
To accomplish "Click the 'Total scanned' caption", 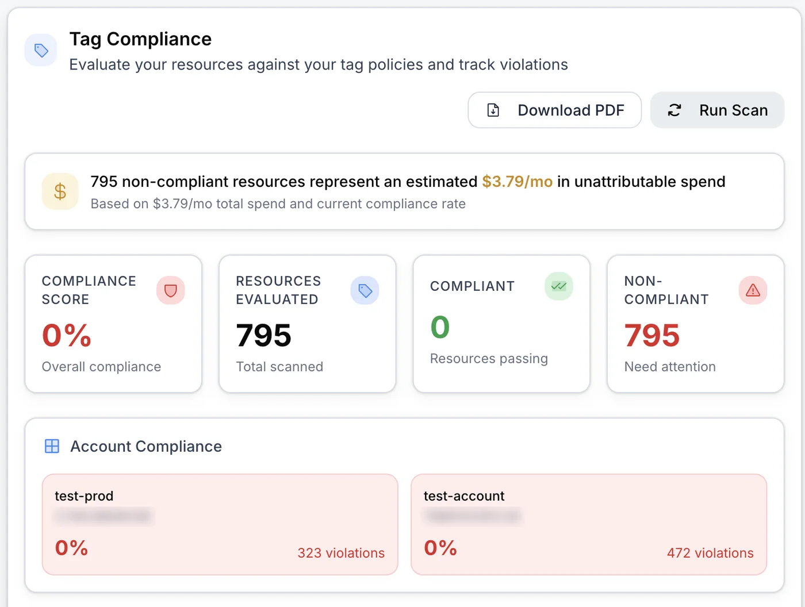I will [x=279, y=367].
